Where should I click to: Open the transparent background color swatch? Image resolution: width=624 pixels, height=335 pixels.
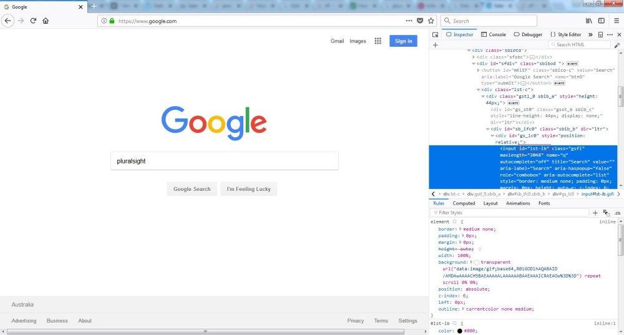pos(476,263)
